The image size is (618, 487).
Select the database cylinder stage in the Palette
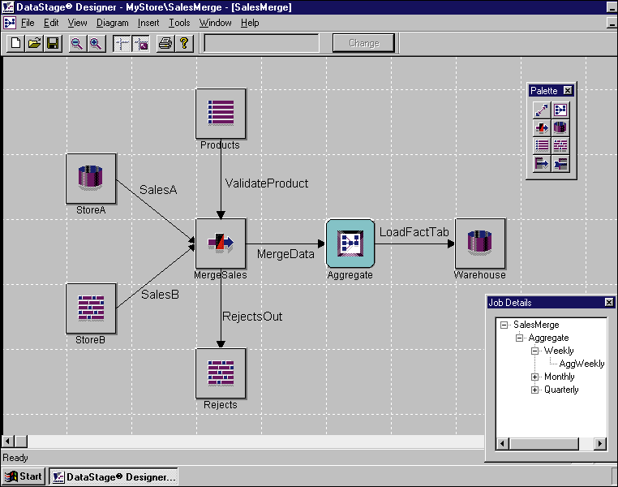560,127
